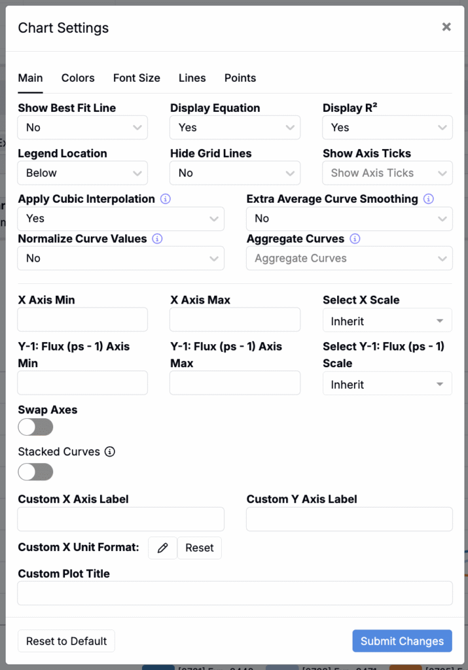Image resolution: width=468 pixels, height=670 pixels.
Task: Toggle the Swap Axes switch
Action: point(35,427)
